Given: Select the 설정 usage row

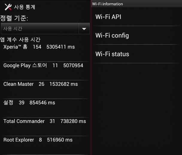Looking at the screenshot, I should click(x=45, y=108).
